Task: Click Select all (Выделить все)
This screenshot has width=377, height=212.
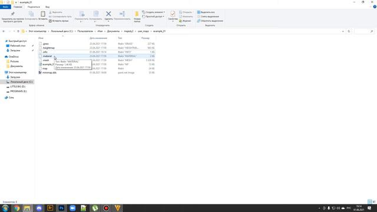Action: point(206,12)
